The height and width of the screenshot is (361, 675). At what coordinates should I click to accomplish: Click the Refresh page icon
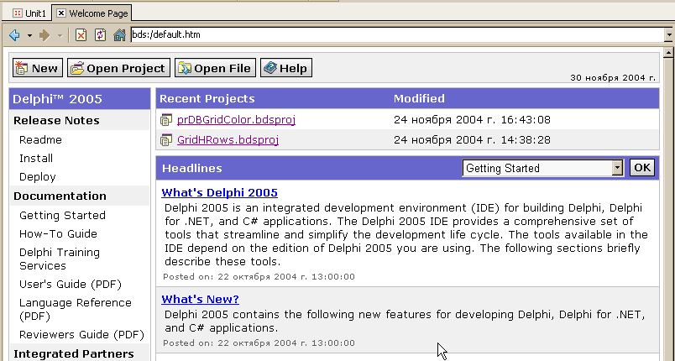100,35
